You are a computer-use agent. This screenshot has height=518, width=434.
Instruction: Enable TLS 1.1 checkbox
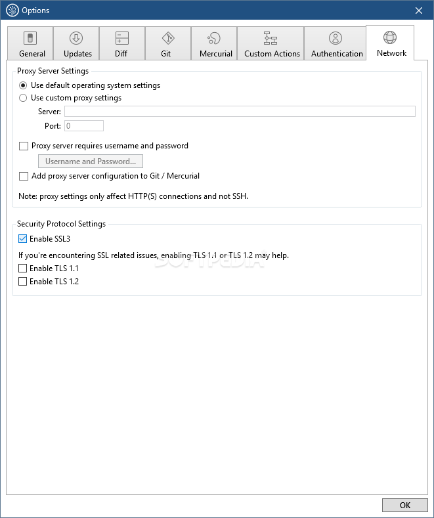(22, 269)
